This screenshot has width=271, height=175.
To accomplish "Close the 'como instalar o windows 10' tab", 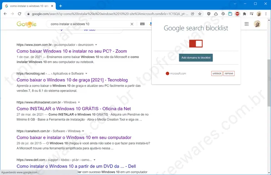I will click(52, 6).
